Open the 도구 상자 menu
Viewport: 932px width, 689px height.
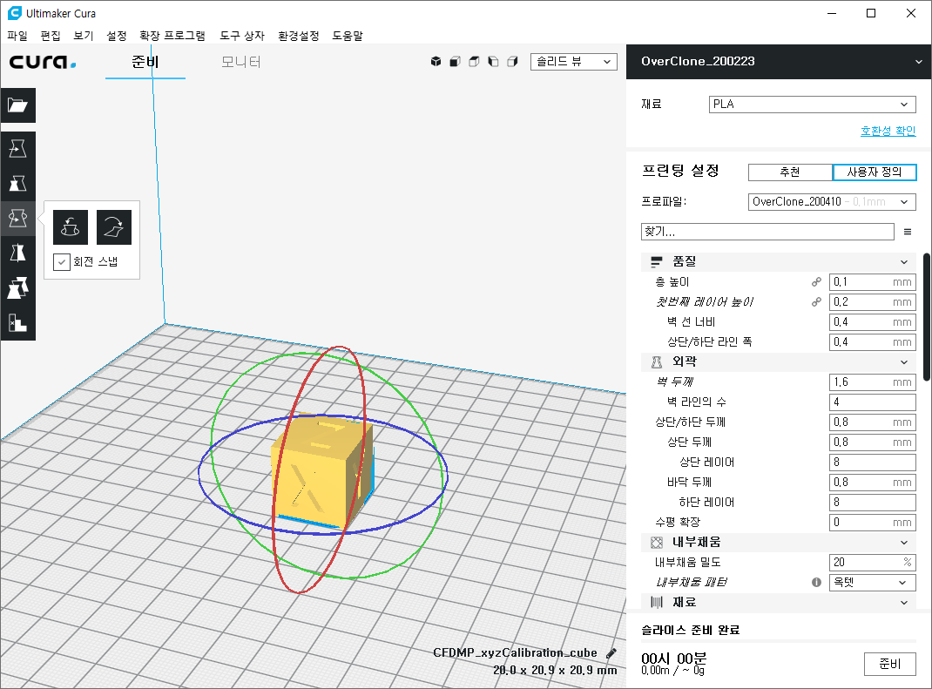pos(242,36)
